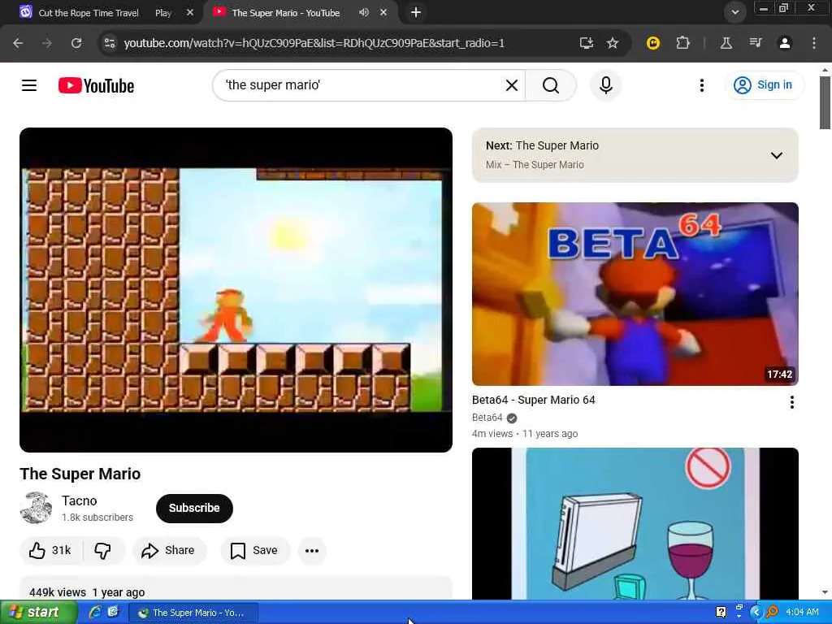Click the scrollbar down arrow
832x624 pixels.
825,592
